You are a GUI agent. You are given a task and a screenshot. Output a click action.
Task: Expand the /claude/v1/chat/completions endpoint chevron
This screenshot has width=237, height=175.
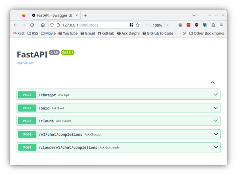(216, 147)
